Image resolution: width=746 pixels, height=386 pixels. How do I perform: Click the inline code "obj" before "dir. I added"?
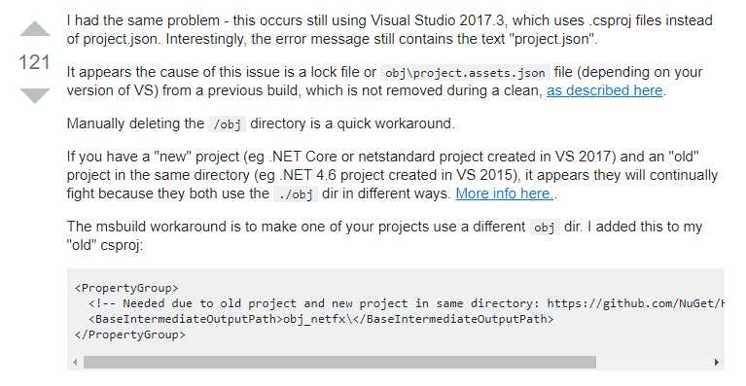pos(545,228)
